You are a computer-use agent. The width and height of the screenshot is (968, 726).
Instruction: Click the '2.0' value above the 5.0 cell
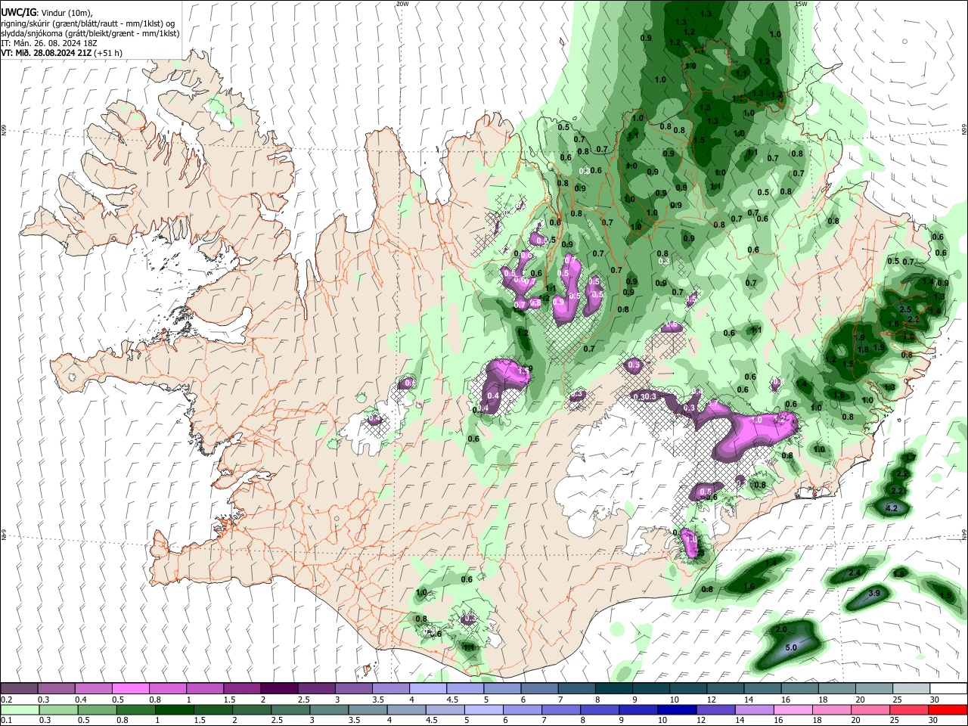click(782, 629)
